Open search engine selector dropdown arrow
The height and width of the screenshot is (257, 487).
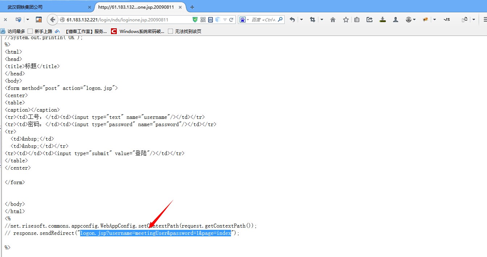point(248,20)
